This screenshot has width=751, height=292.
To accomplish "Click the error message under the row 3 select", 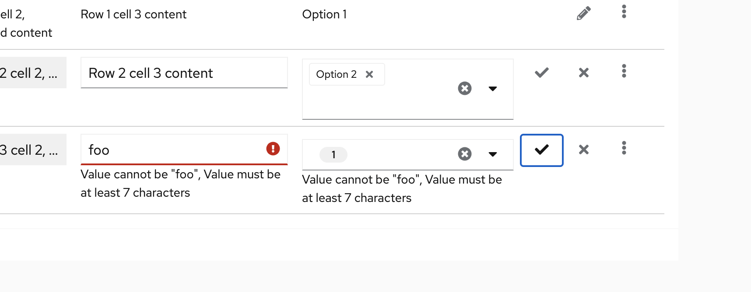I will (402, 189).
